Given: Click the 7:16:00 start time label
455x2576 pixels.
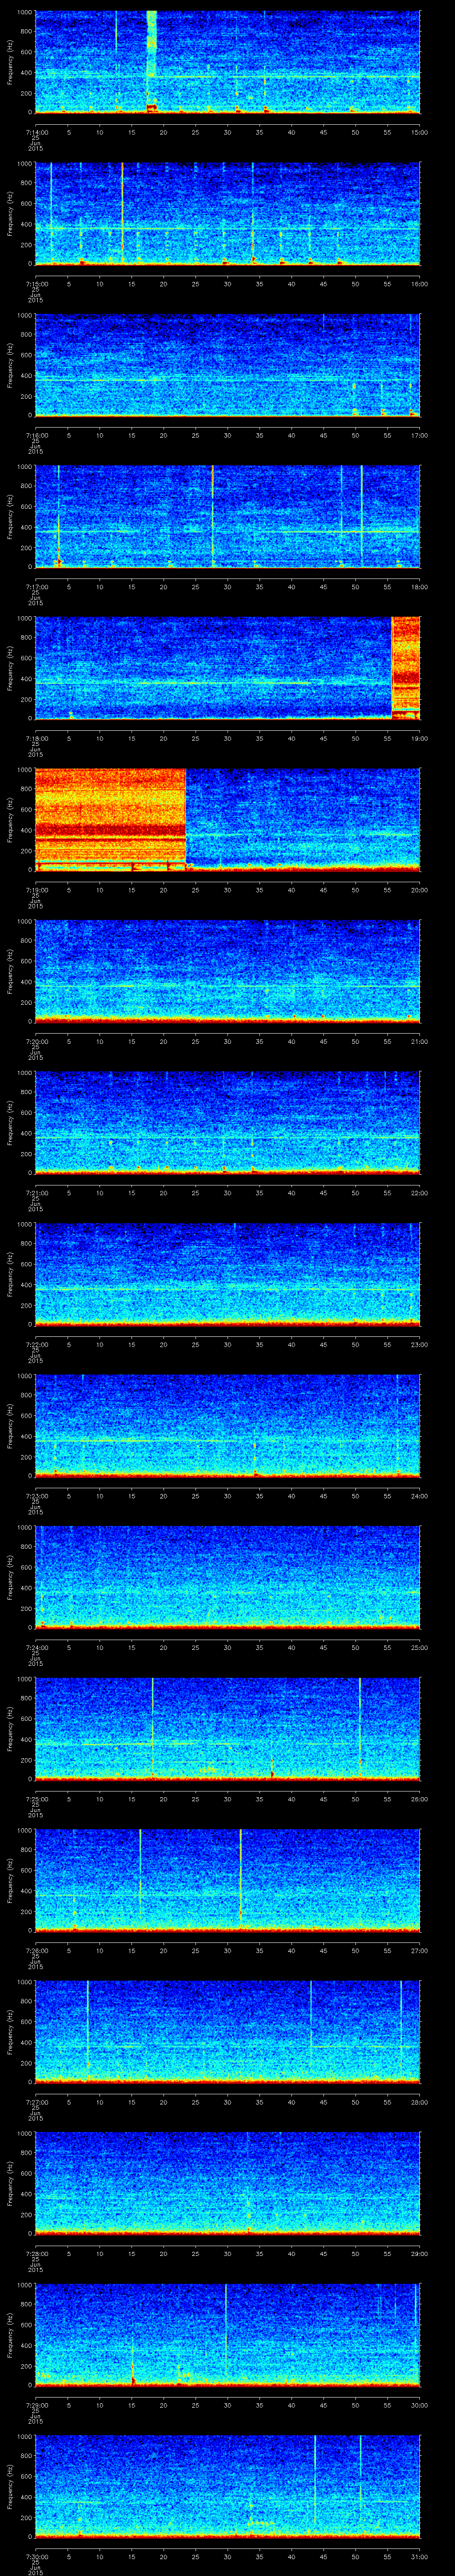Looking at the screenshot, I should pyautogui.click(x=35, y=435).
